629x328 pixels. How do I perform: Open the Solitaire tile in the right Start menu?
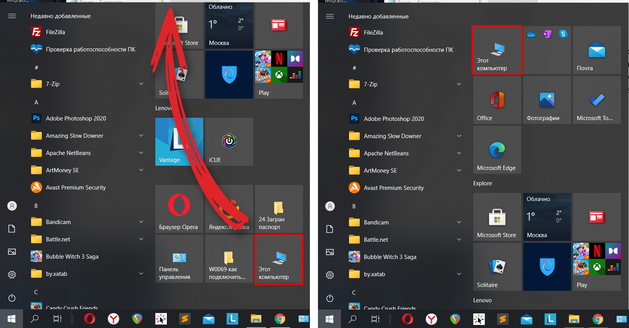pyautogui.click(x=497, y=267)
